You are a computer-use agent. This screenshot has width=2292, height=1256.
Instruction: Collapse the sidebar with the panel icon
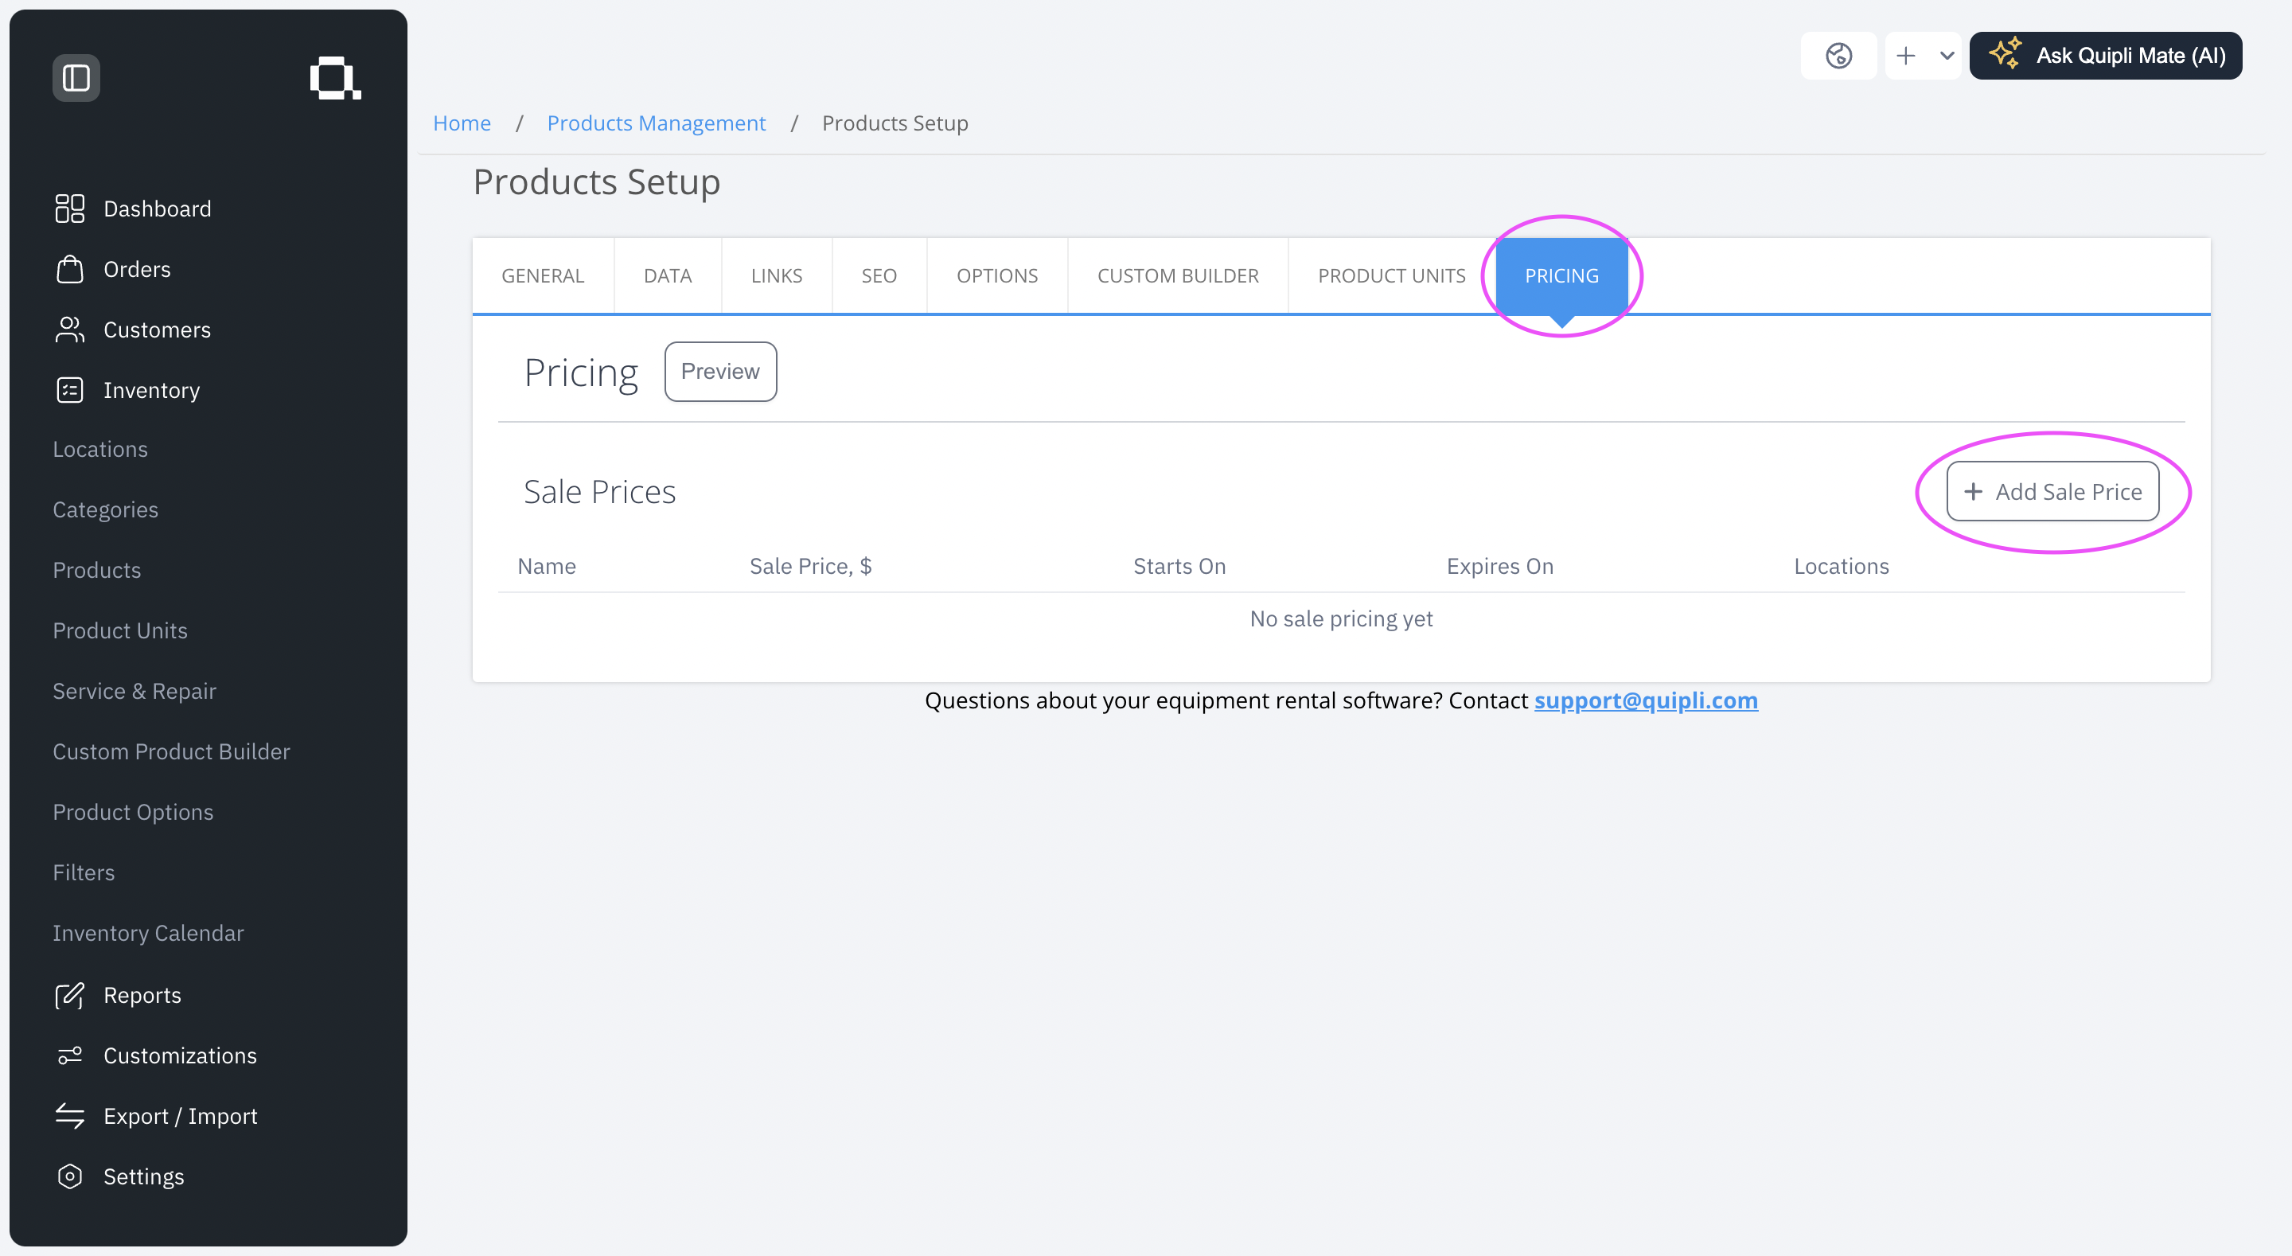pos(76,78)
